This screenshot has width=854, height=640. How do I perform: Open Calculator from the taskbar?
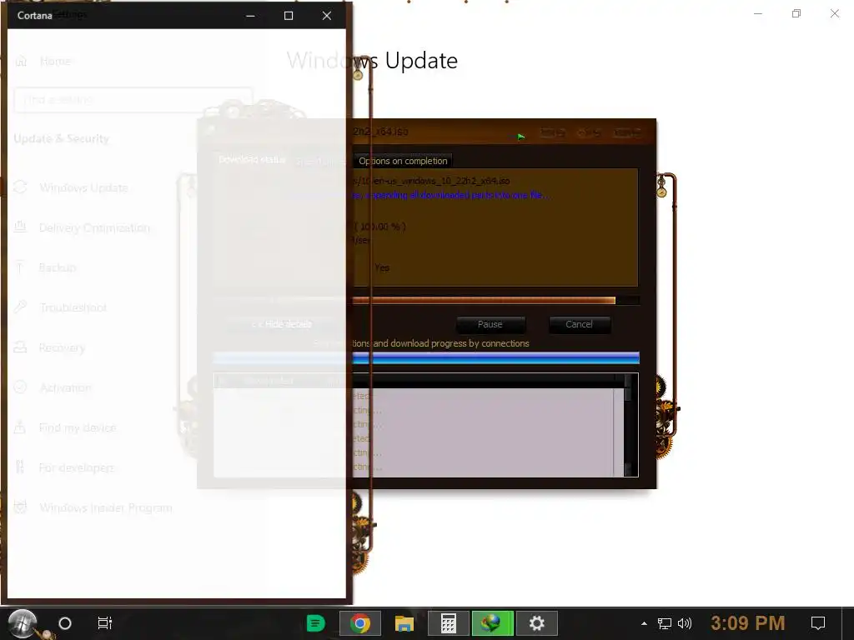pyautogui.click(x=448, y=623)
